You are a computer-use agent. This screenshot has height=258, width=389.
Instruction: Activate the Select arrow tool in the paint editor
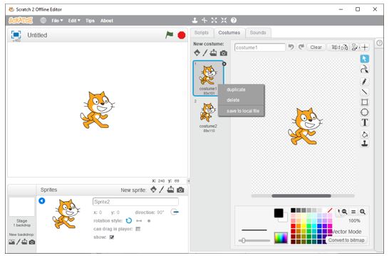click(365, 59)
